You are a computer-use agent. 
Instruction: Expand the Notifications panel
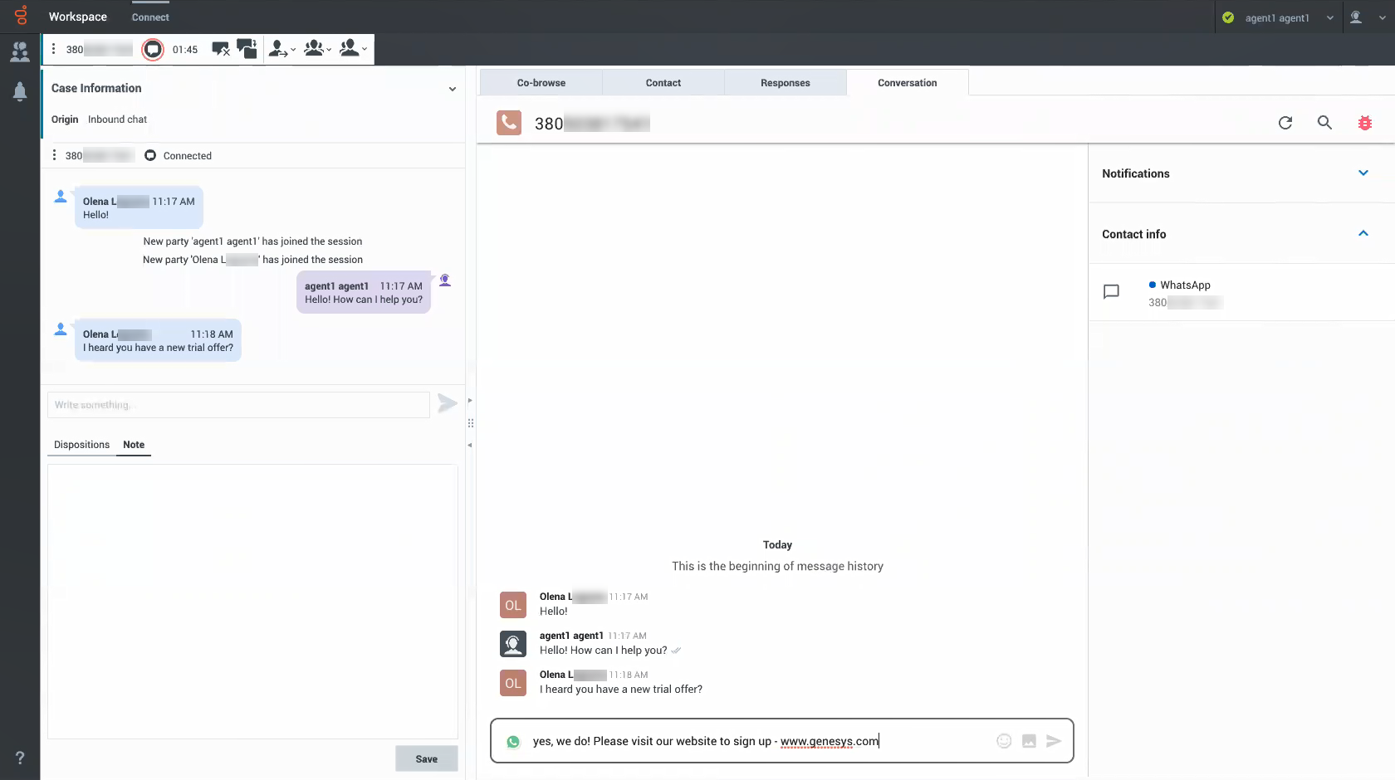pos(1363,173)
